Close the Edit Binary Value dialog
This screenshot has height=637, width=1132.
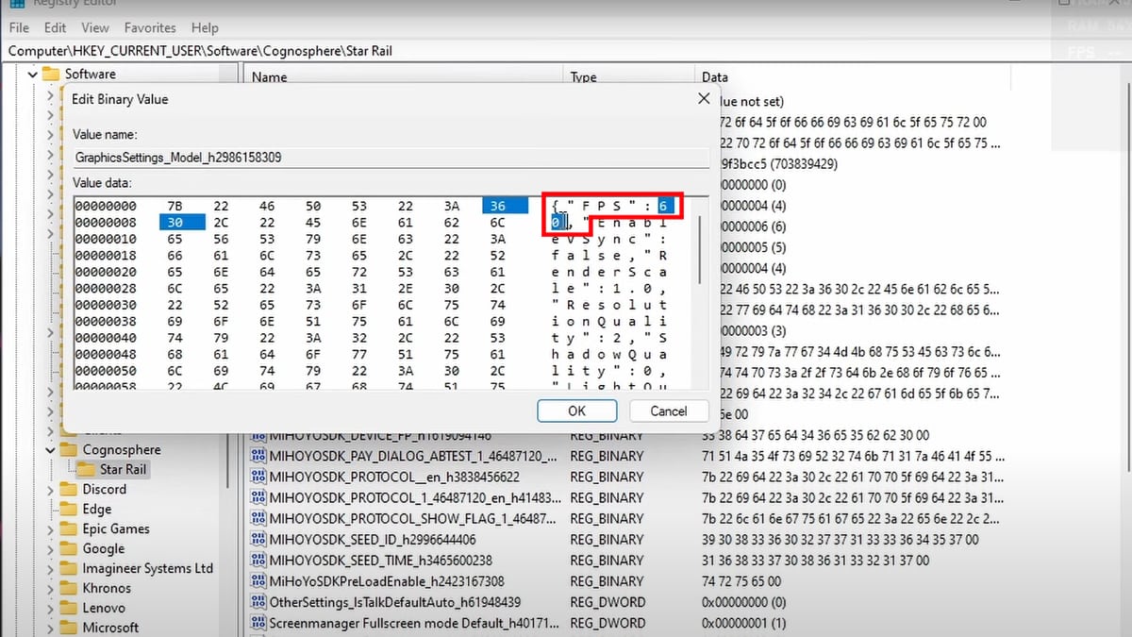(x=703, y=99)
